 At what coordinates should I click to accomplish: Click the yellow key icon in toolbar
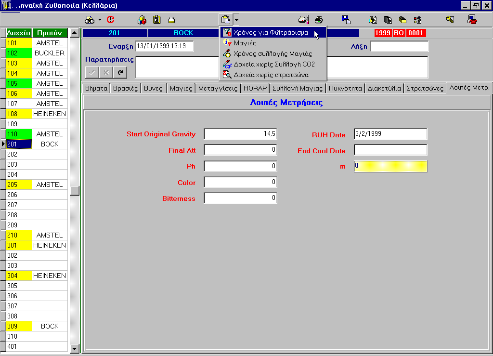tap(450, 20)
